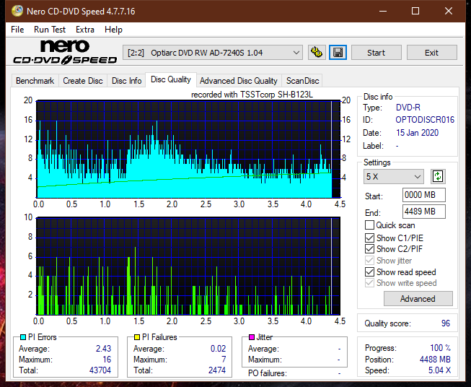Enable the Quick scan checkbox
This screenshot has width=471, height=387.
point(370,225)
